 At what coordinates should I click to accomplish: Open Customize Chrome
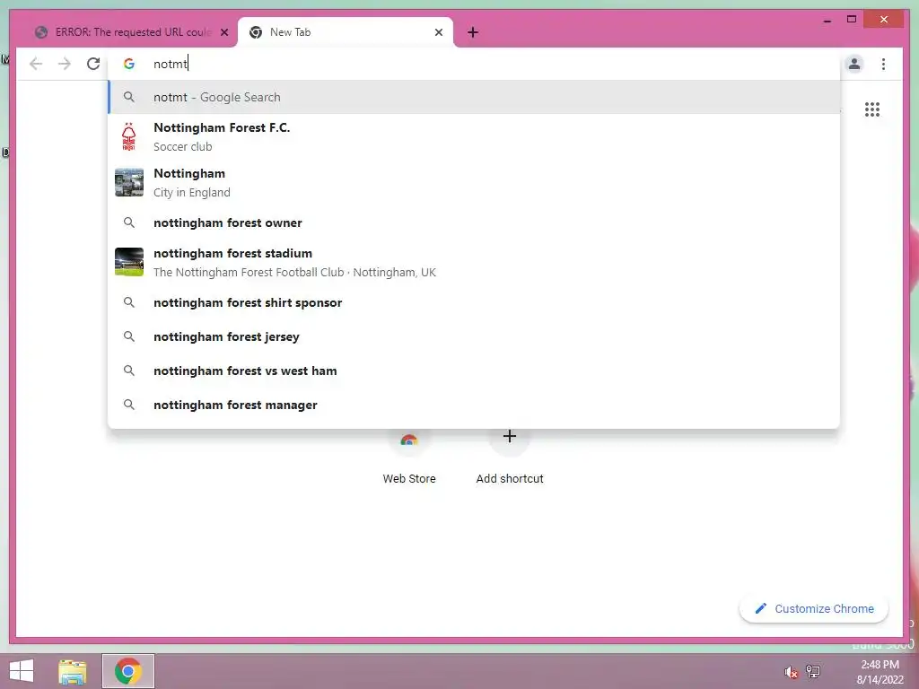(813, 609)
